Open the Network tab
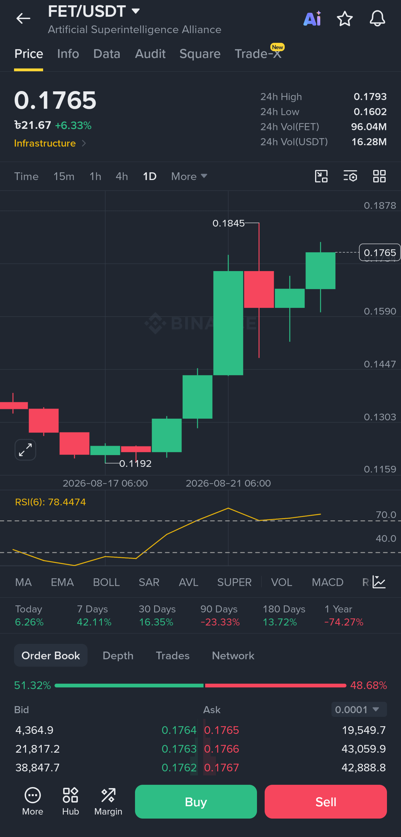 pyautogui.click(x=233, y=656)
